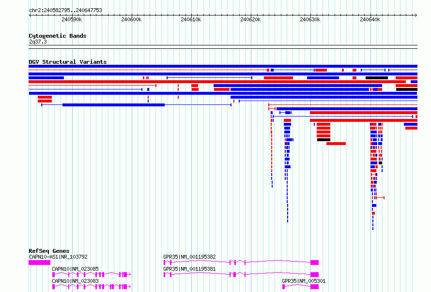Open the DGV Structural Variants track title
This screenshot has height=292, width=431.
tap(68, 62)
